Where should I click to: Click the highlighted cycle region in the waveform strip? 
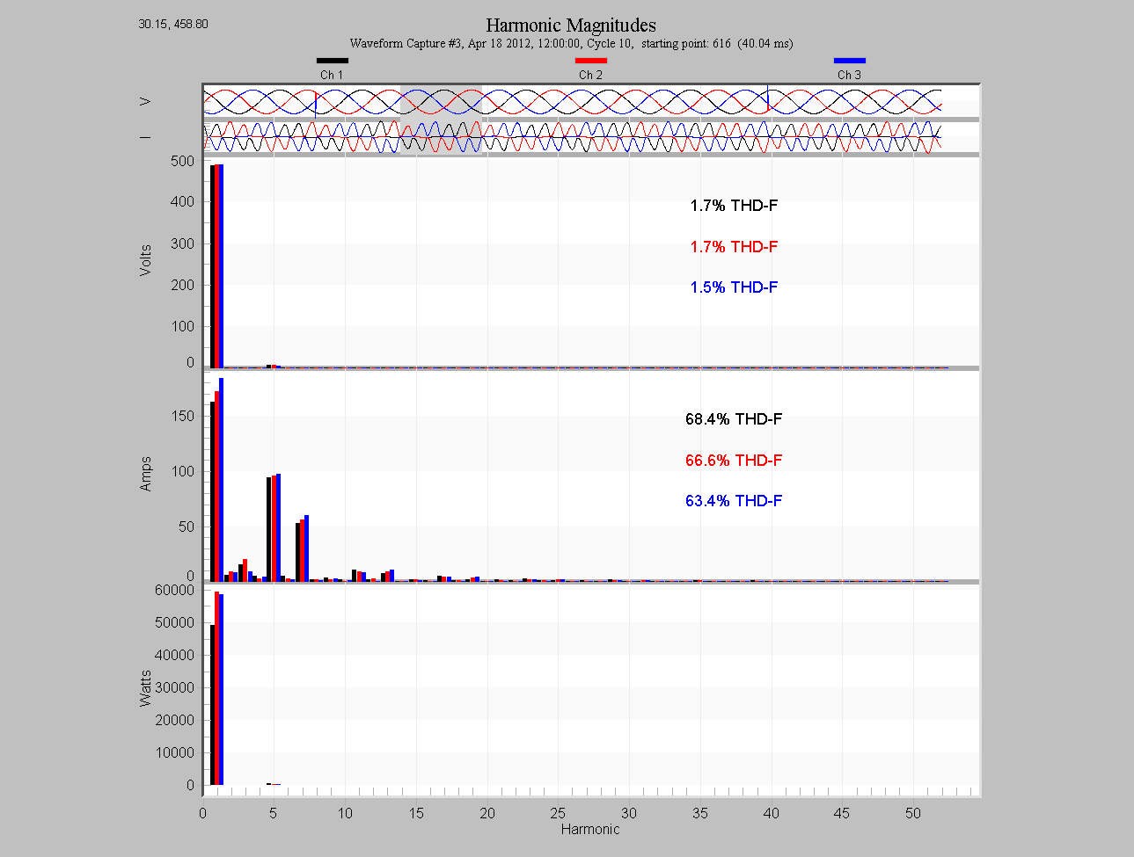click(440, 119)
